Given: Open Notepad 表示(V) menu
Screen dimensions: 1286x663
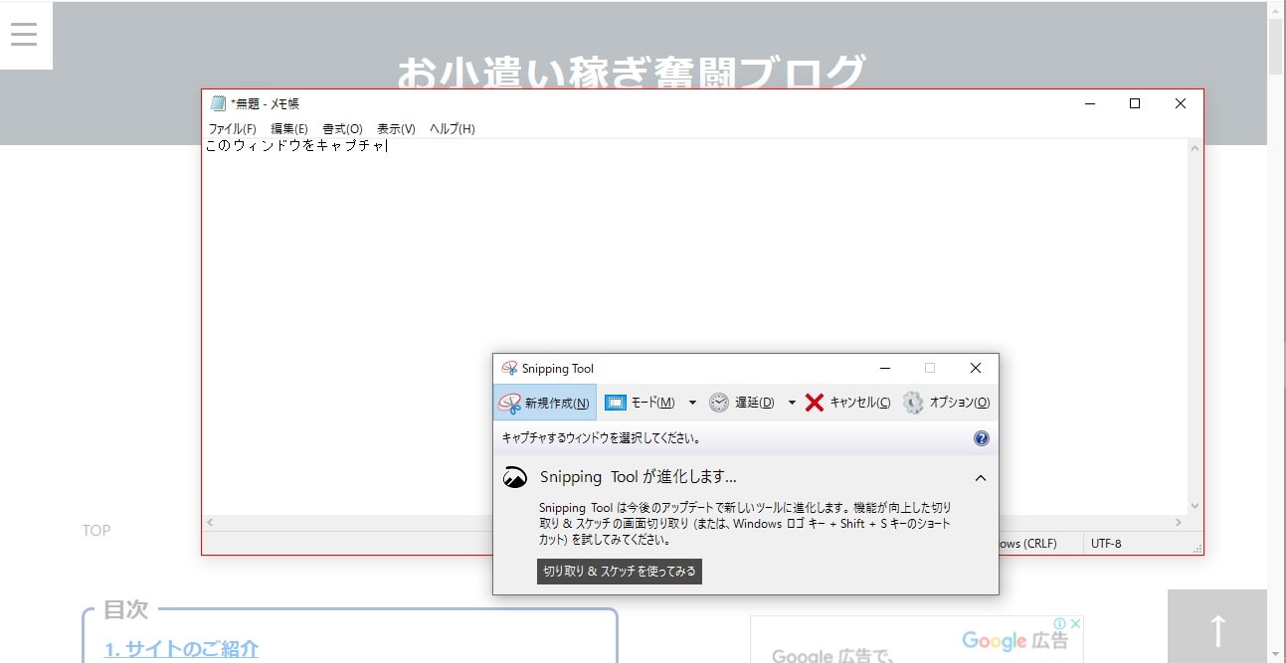Looking at the screenshot, I should (396, 129).
